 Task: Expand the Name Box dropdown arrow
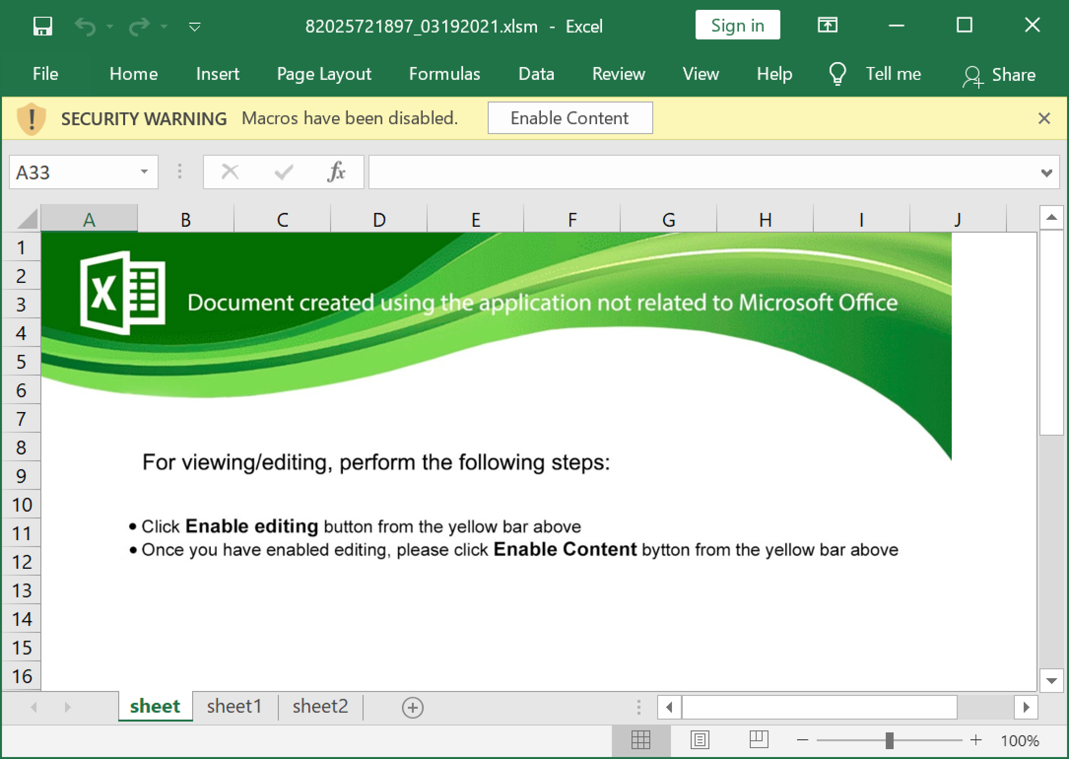coord(144,172)
